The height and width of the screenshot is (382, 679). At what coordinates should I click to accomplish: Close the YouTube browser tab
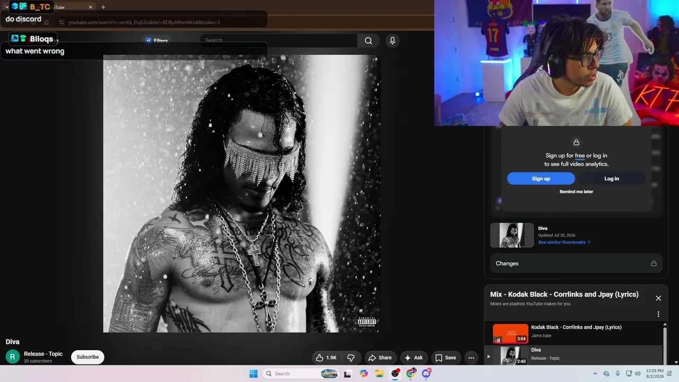[90, 7]
